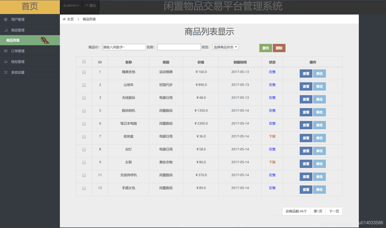Click the home icon in the breadcrumb
This screenshot has height=228, width=386.
(63, 19)
